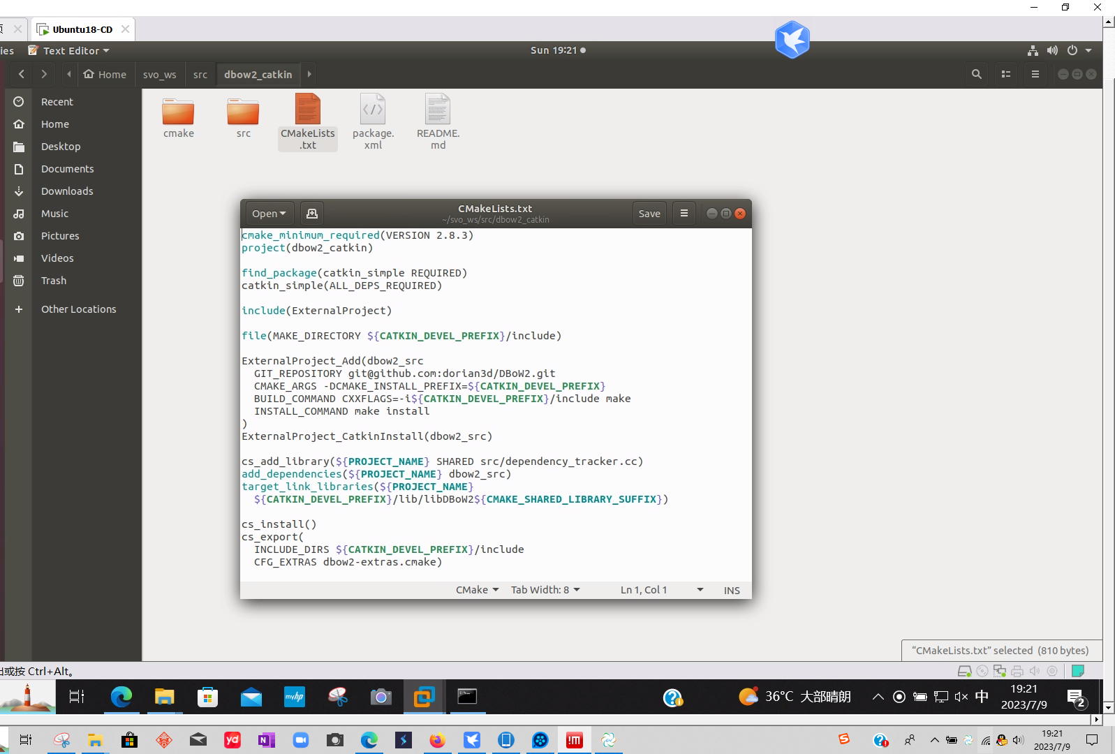Go to the svo_ws path segment
The height and width of the screenshot is (754, 1115).
tap(160, 74)
